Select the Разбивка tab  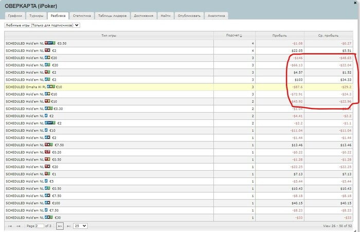pyautogui.click(x=58, y=16)
